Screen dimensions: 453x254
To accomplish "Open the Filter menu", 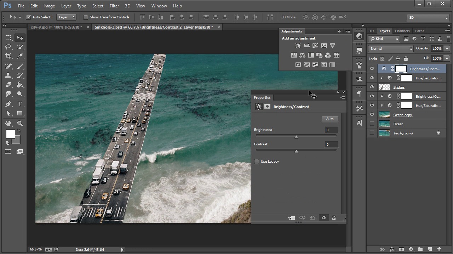I will 114,6.
